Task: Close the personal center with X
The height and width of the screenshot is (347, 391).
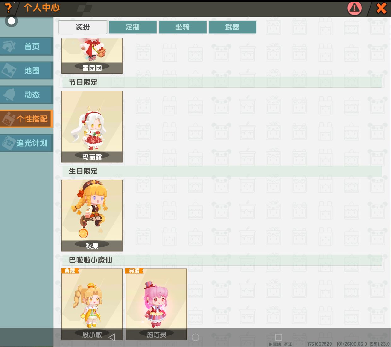Action: tap(381, 8)
